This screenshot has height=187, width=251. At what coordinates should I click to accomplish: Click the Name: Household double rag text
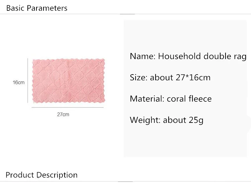[x=188, y=56]
